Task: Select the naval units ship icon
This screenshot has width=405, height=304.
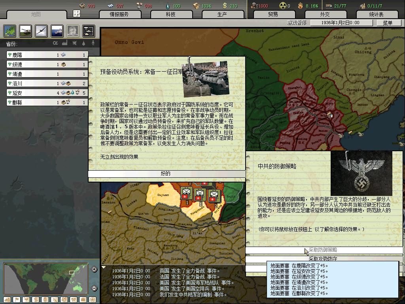Action: point(57,30)
